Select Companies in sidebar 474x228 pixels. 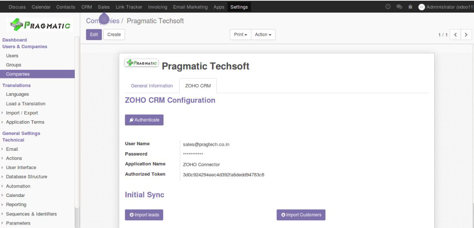pos(37,74)
